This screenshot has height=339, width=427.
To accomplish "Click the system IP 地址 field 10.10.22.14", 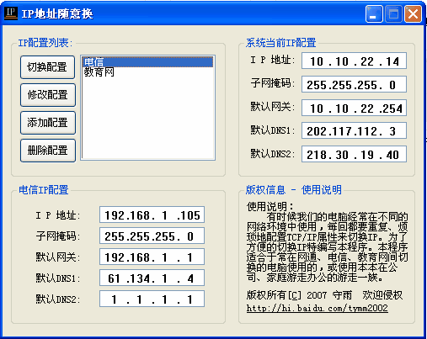I will (354, 61).
